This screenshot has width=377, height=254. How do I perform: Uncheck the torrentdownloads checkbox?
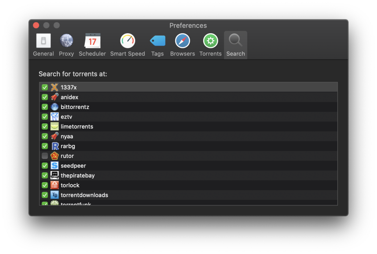tap(45, 195)
